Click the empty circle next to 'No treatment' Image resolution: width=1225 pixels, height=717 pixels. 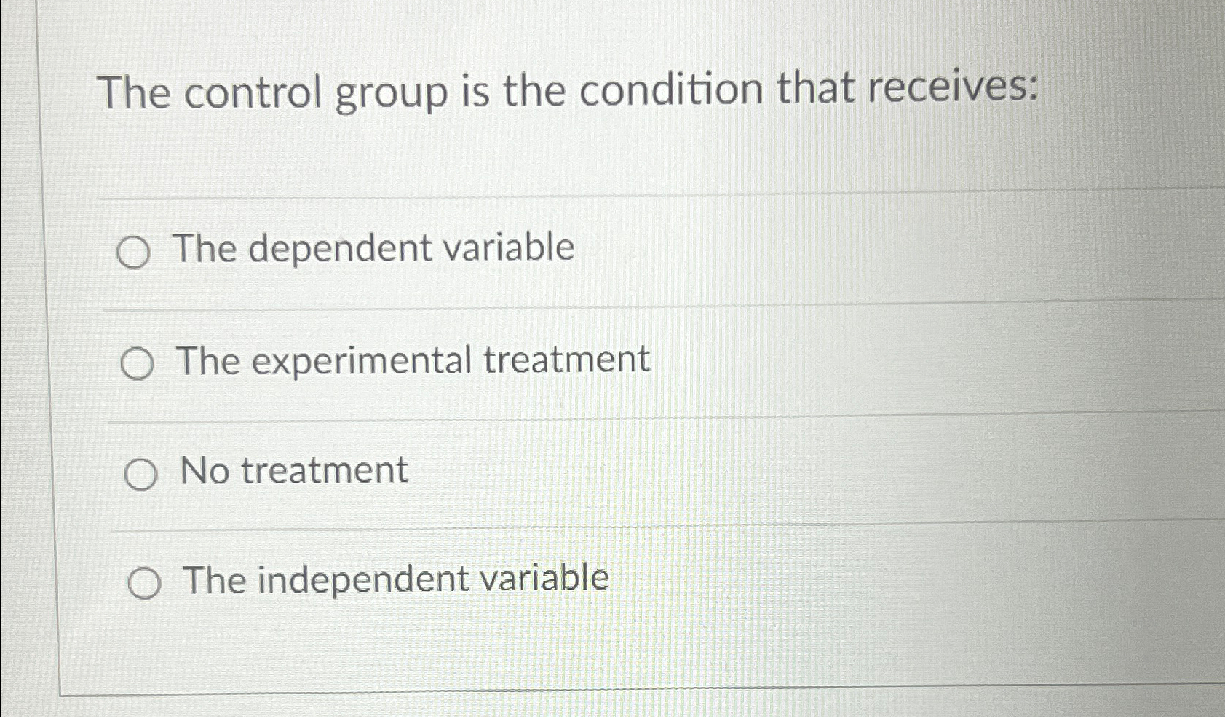pyautogui.click(x=142, y=473)
